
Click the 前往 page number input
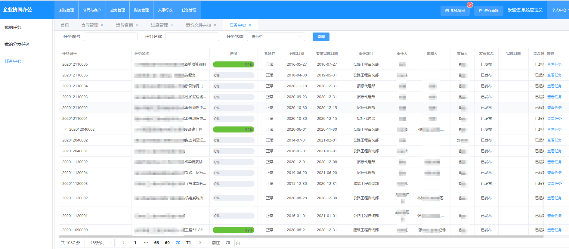(x=228, y=243)
